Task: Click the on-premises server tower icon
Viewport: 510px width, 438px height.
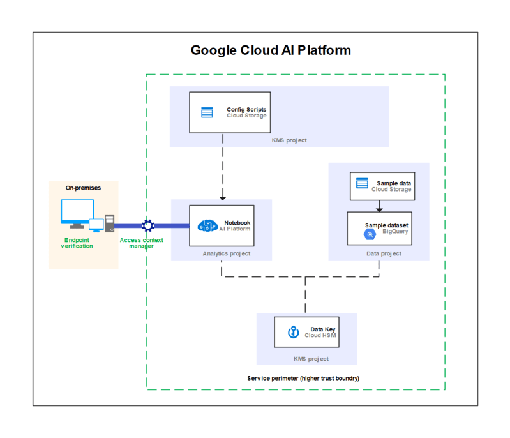Action: 110,223
